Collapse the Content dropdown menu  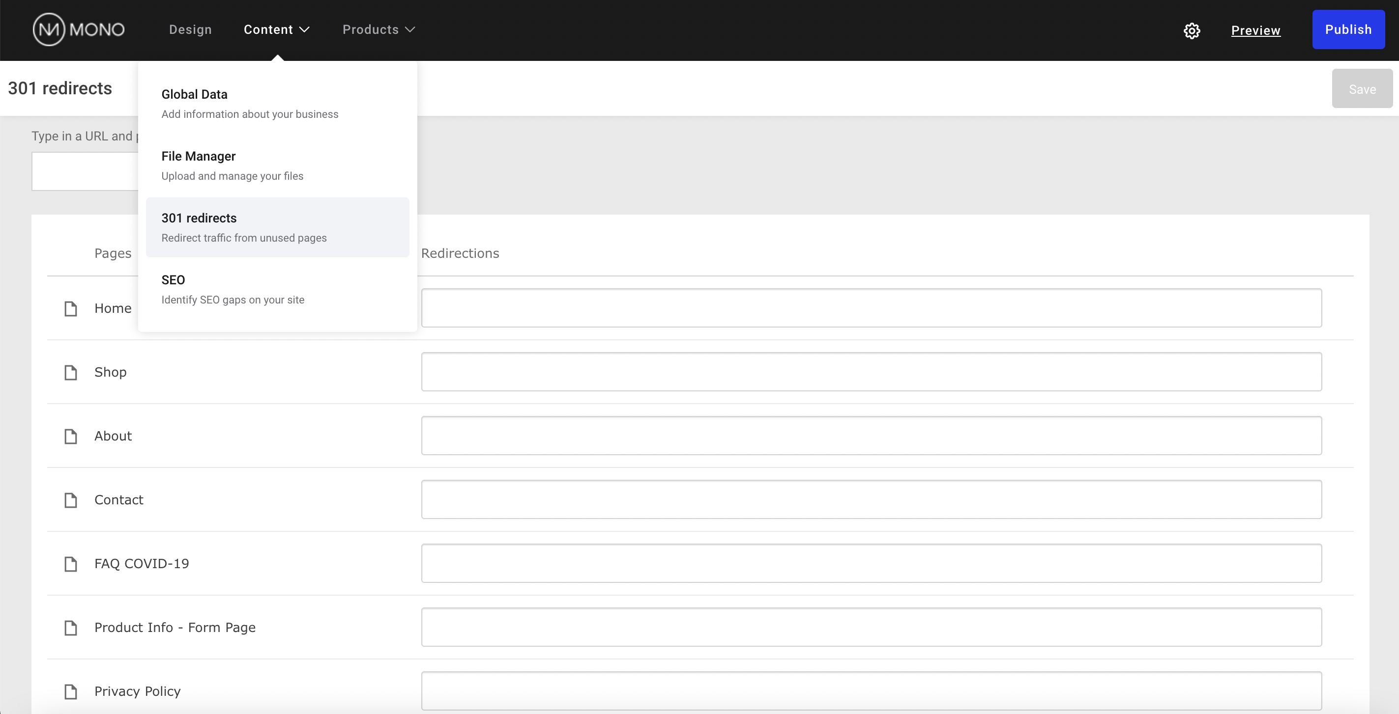point(276,30)
